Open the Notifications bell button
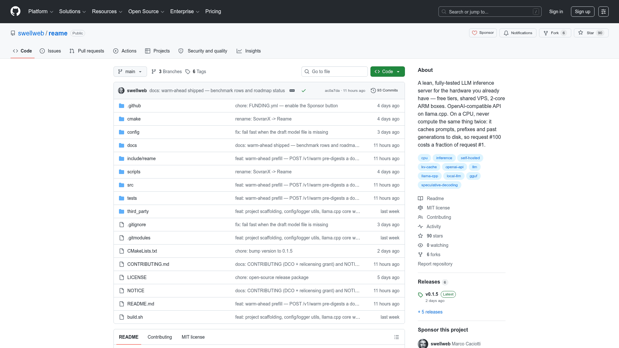 pos(518,33)
